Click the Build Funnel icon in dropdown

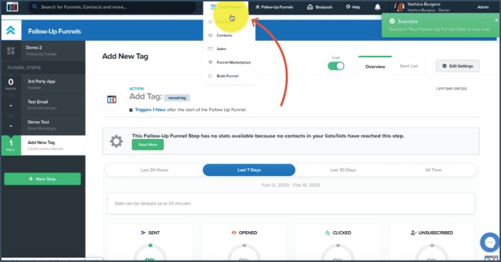tap(210, 76)
